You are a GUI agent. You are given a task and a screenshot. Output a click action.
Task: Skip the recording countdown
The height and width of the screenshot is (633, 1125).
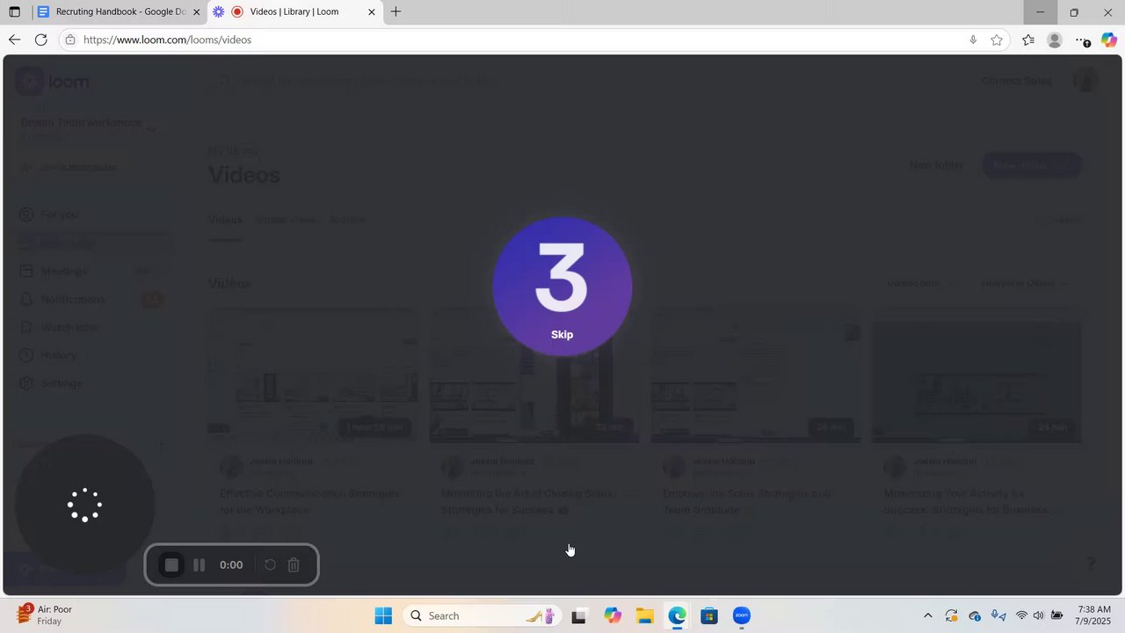click(x=562, y=334)
